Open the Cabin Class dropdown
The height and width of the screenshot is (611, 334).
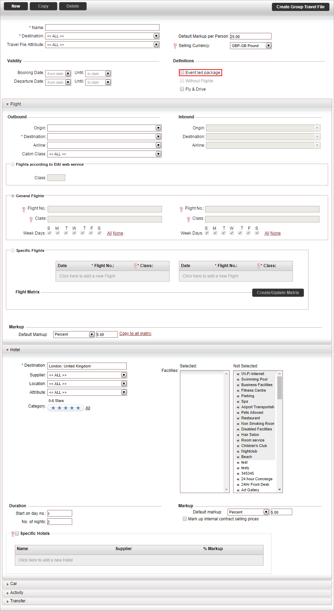(x=159, y=154)
